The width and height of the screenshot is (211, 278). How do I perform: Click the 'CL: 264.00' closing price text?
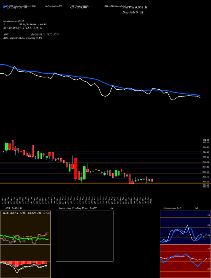[78, 8]
